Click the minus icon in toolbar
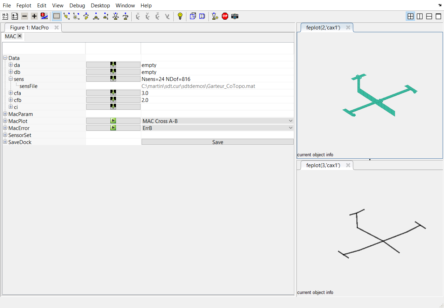The height and width of the screenshot is (308, 444). point(24,16)
